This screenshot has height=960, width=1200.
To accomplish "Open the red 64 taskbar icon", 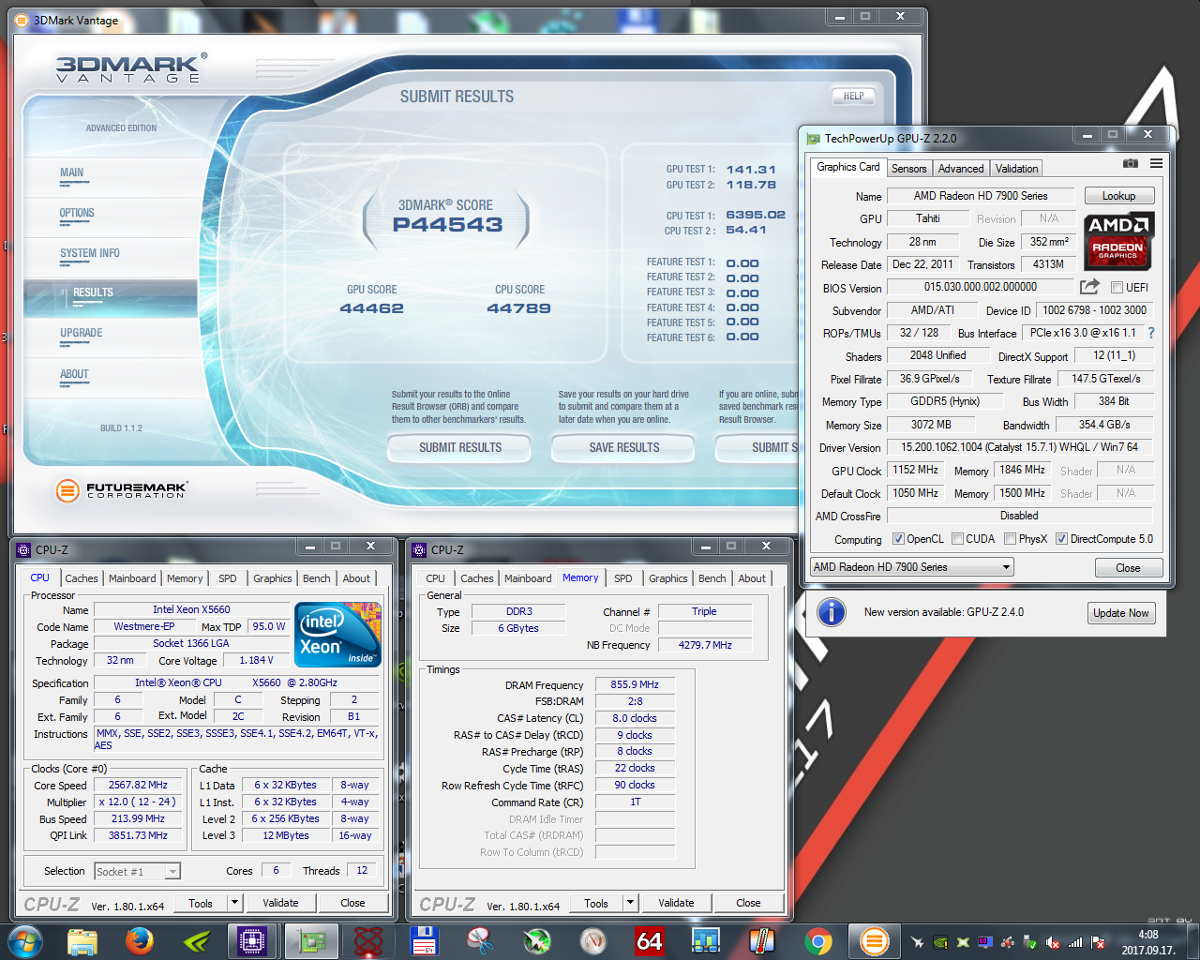I will click(x=649, y=940).
